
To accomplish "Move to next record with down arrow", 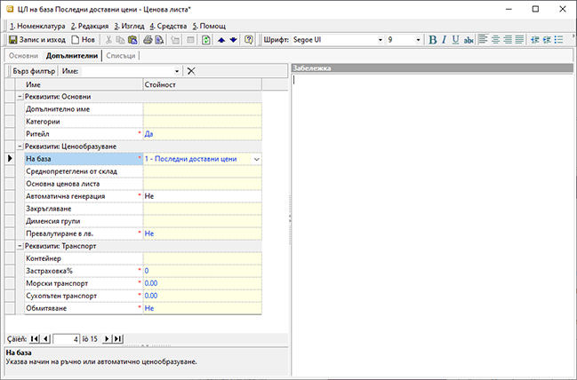I will (x=233, y=40).
